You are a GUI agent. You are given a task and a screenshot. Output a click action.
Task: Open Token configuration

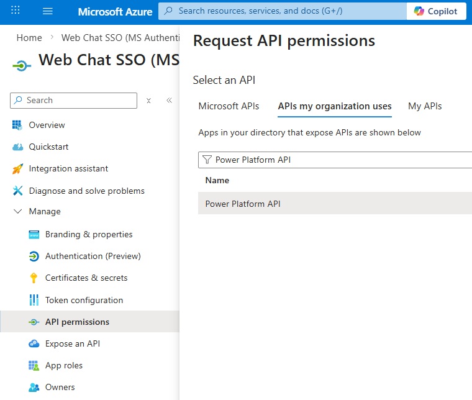click(84, 300)
